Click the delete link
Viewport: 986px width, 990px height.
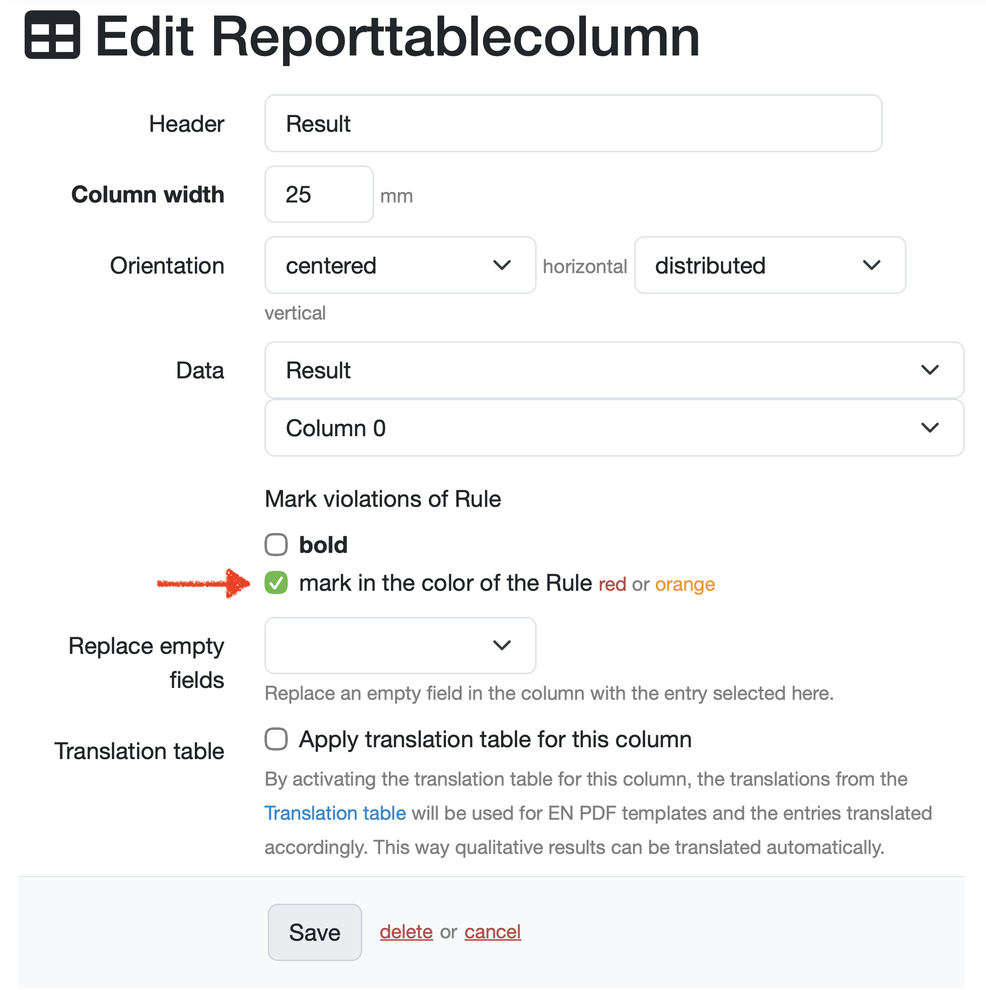coord(406,932)
